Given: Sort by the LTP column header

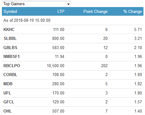Looking at the screenshot, I should coord(61,11).
